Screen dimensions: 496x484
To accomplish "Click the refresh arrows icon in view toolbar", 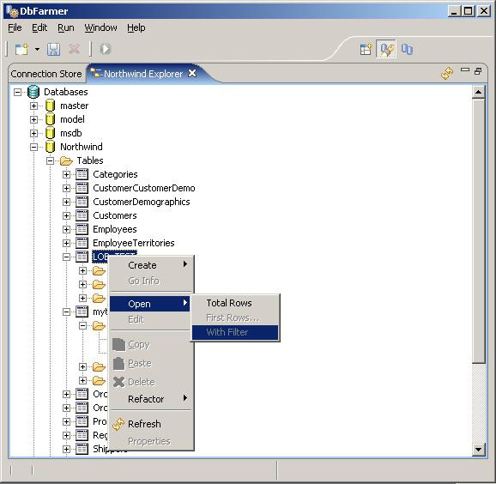I will [x=446, y=74].
